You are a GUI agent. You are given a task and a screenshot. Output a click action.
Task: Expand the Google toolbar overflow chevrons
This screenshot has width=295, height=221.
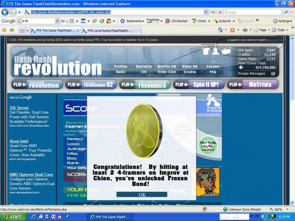click(257, 20)
